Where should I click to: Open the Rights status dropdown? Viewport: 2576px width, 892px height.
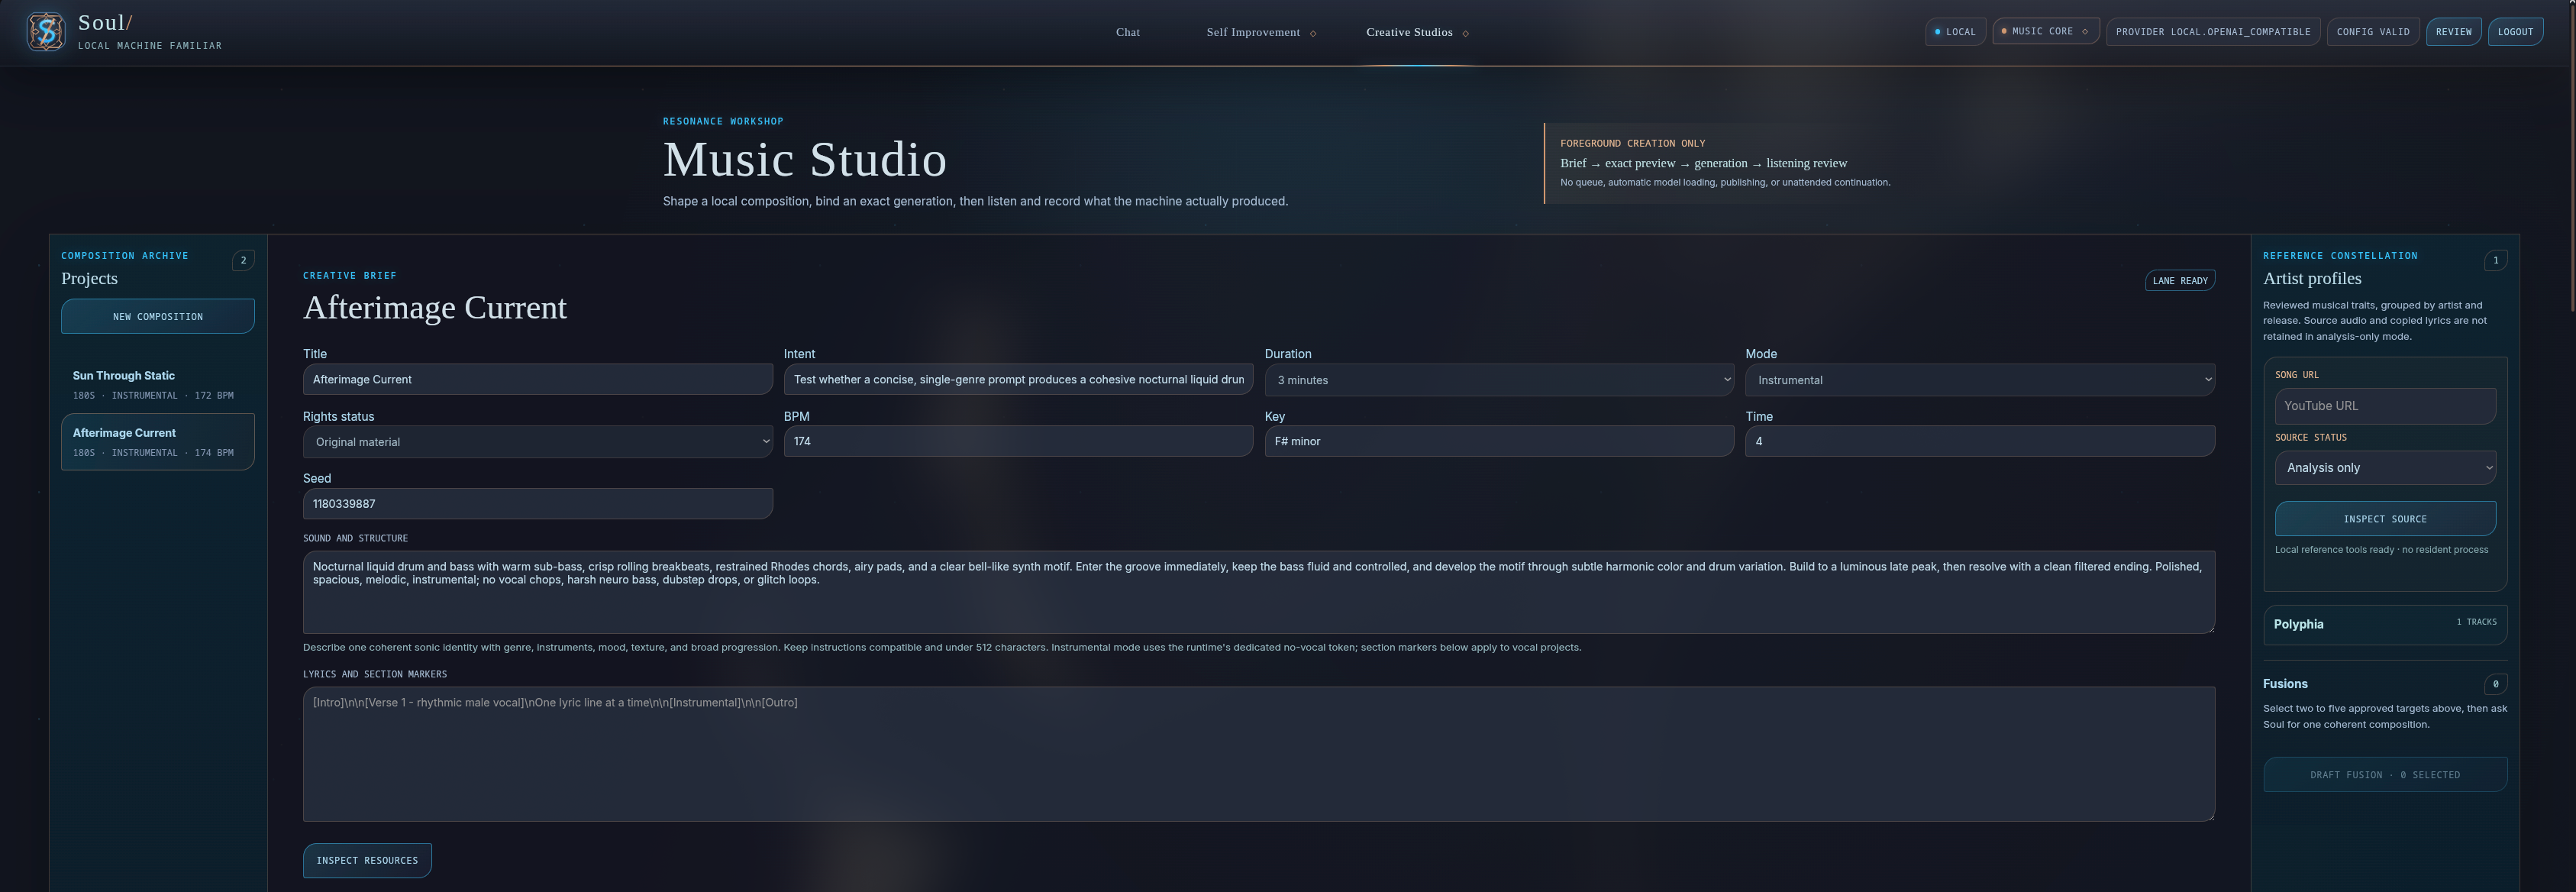pos(538,442)
